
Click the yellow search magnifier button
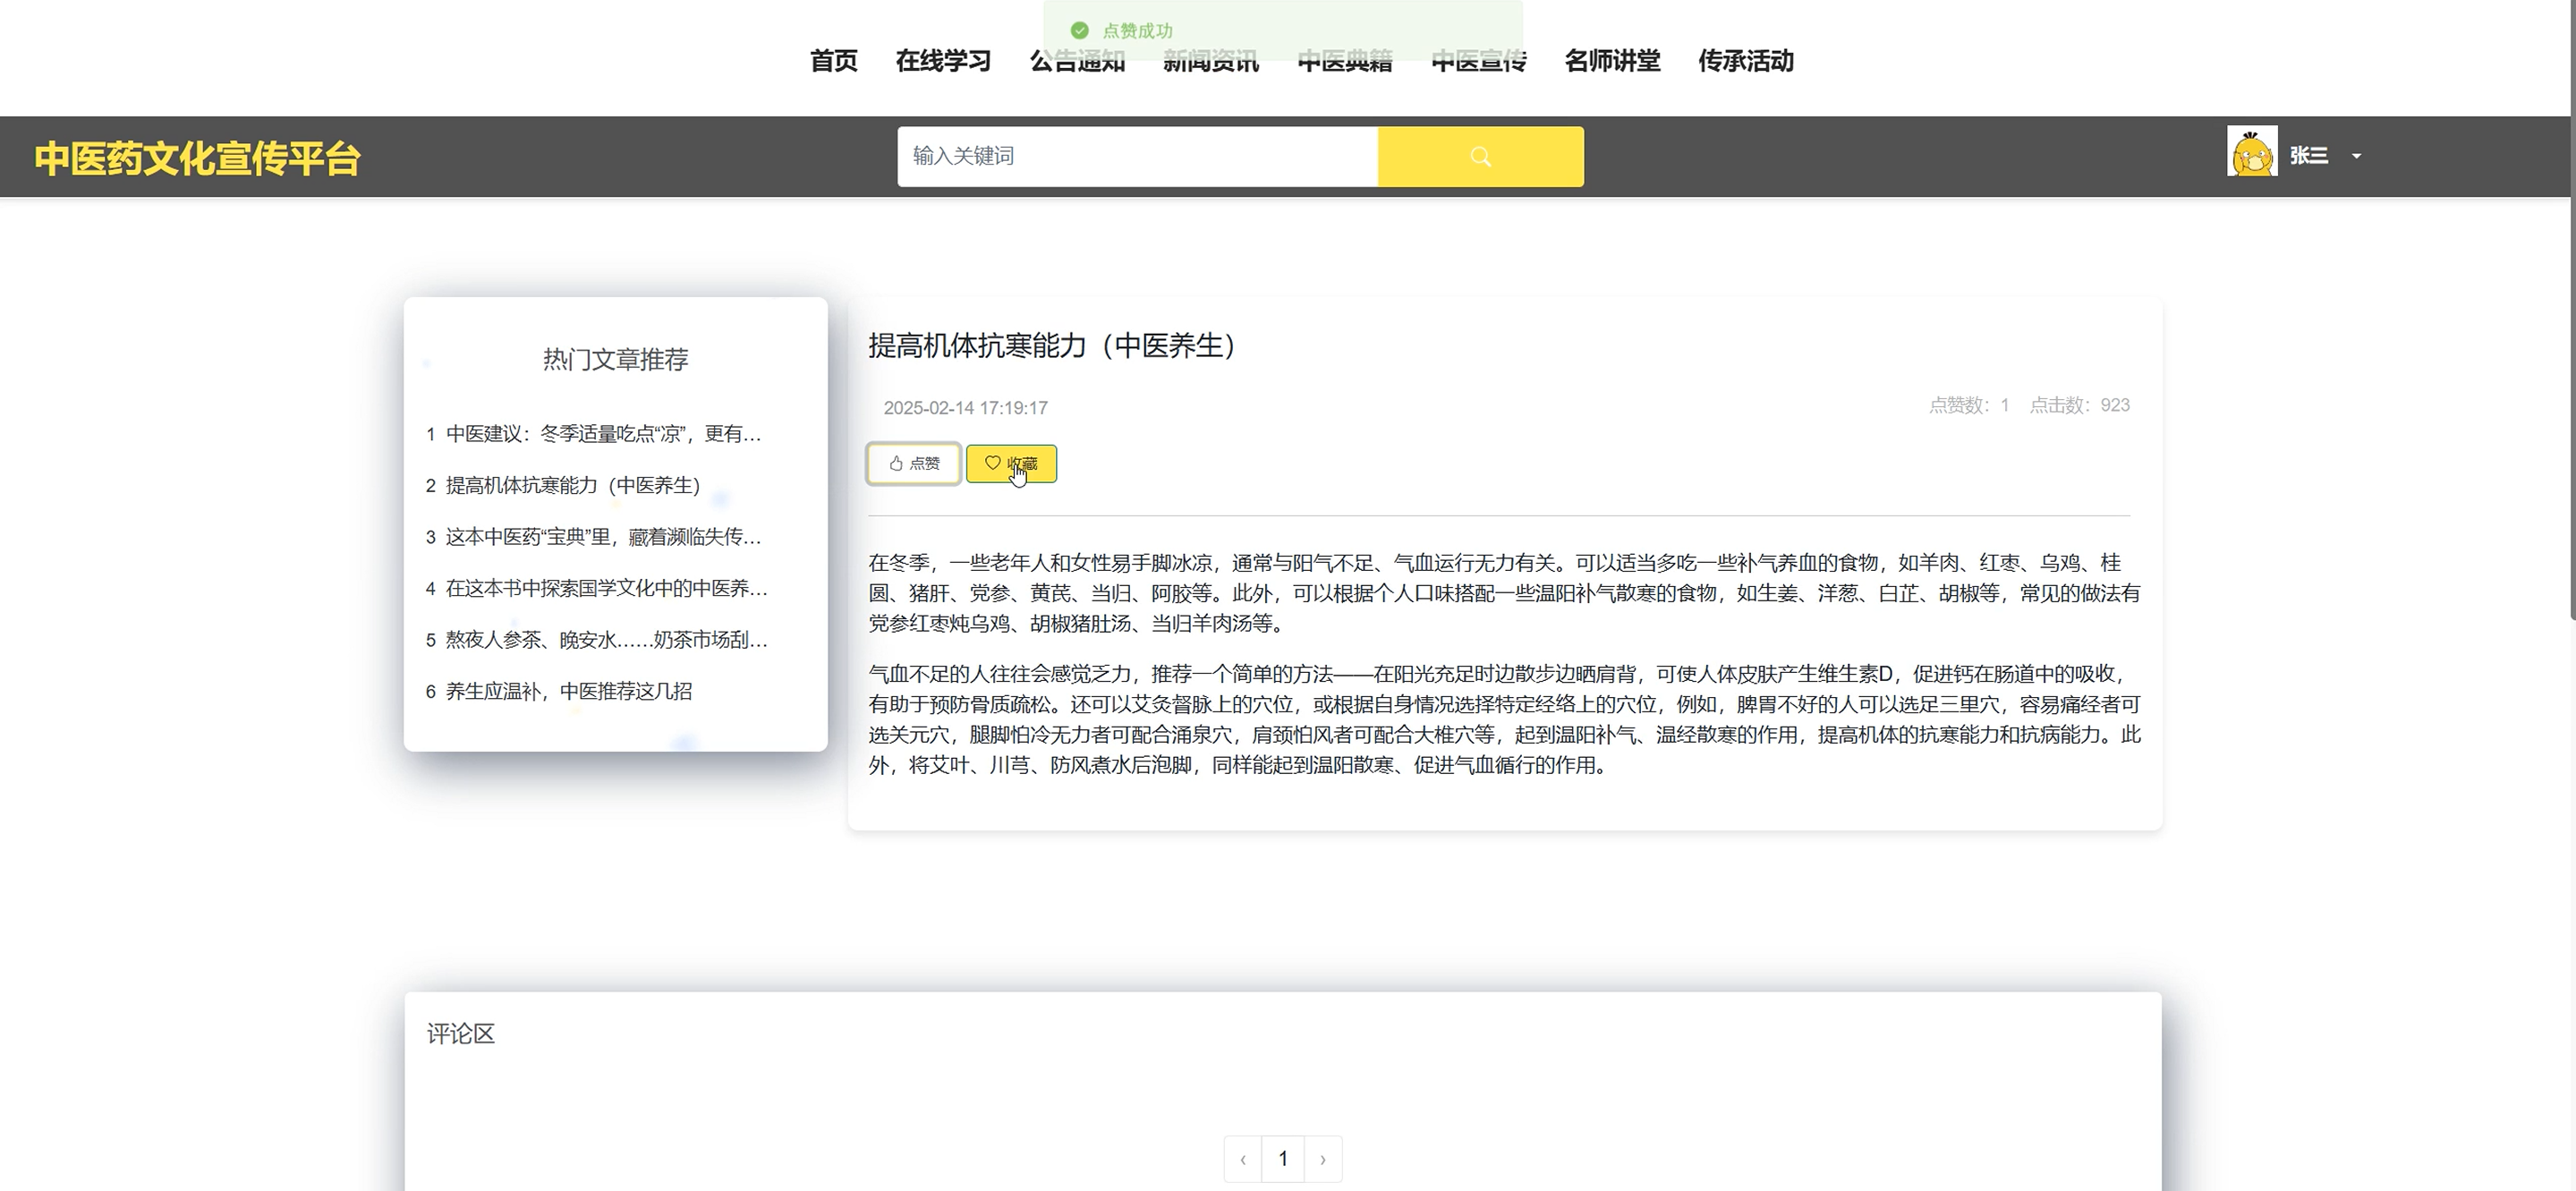(x=1480, y=156)
